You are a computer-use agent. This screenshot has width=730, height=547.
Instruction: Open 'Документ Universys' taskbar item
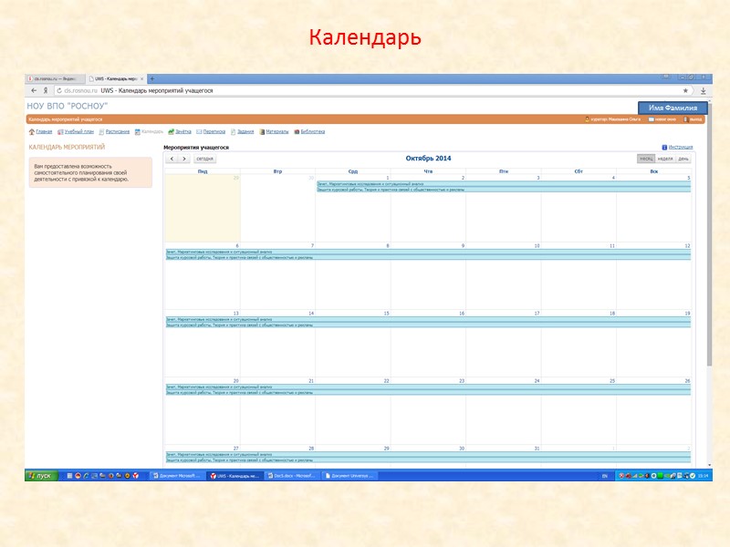349,476
